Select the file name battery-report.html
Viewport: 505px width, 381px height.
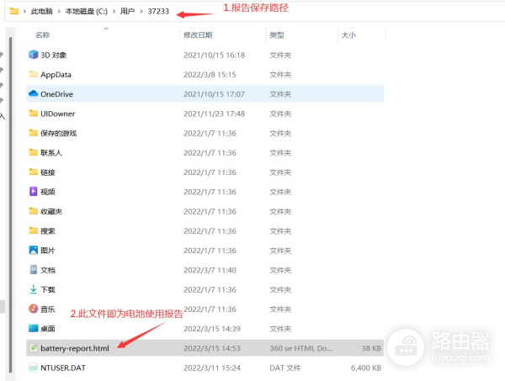tap(75, 348)
